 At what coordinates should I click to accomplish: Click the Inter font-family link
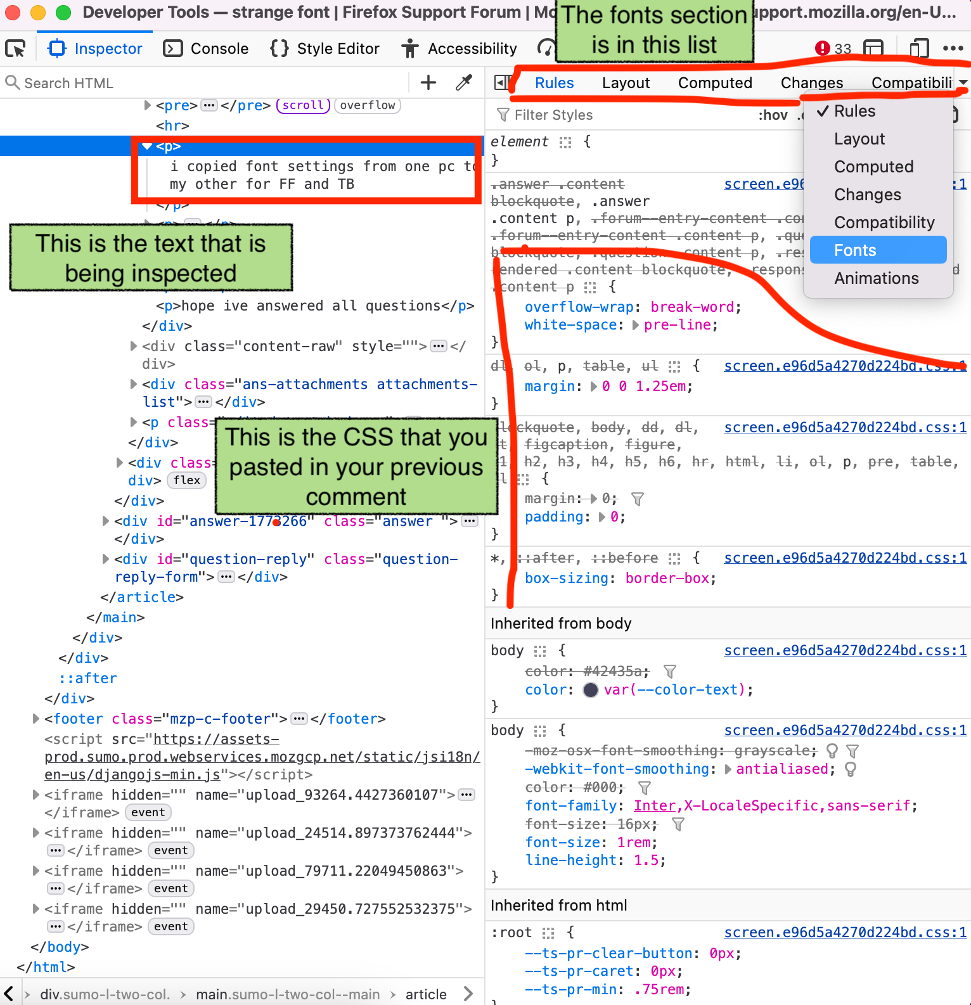pos(655,805)
